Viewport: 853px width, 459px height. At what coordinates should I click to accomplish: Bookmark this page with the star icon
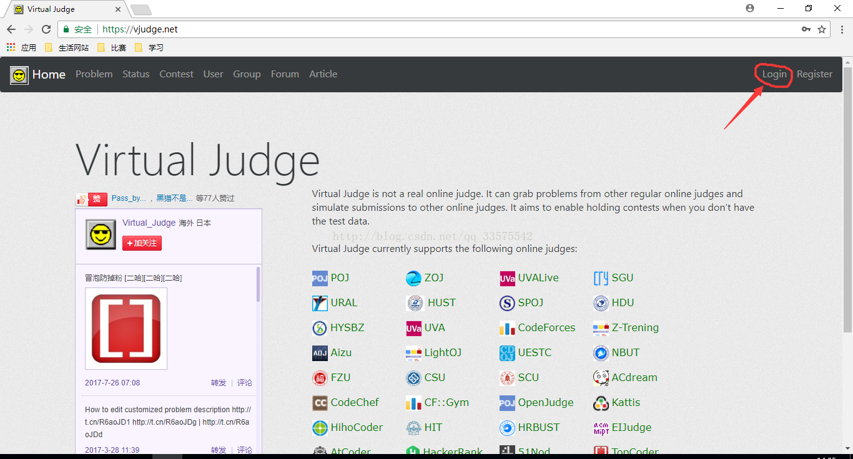(822, 29)
